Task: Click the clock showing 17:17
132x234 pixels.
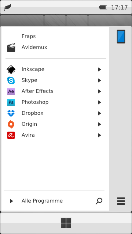Action: 119,7
